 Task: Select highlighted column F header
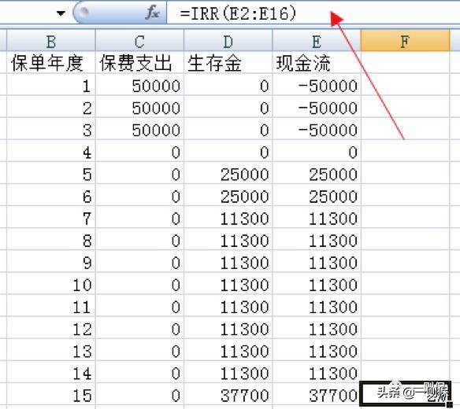pyautogui.click(x=405, y=41)
